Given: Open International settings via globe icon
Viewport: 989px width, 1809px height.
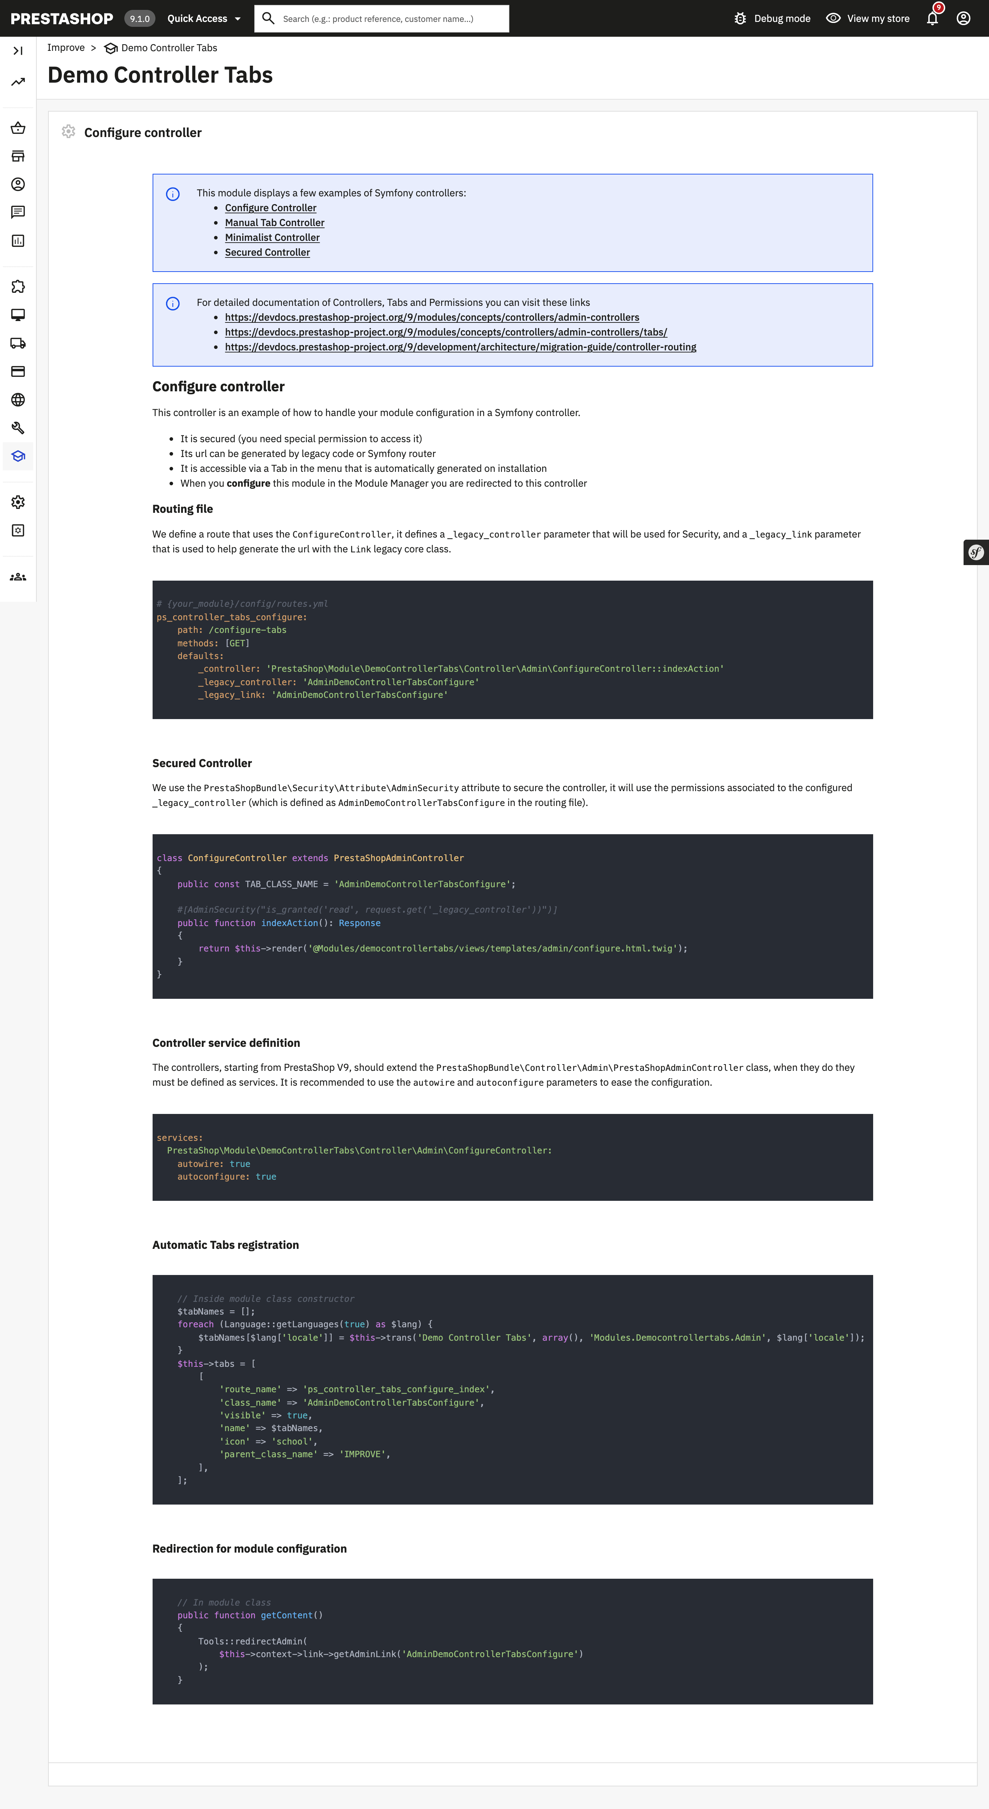Looking at the screenshot, I should click(18, 399).
